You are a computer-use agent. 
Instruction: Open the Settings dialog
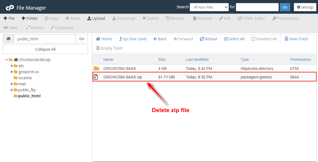click(x=305, y=7)
